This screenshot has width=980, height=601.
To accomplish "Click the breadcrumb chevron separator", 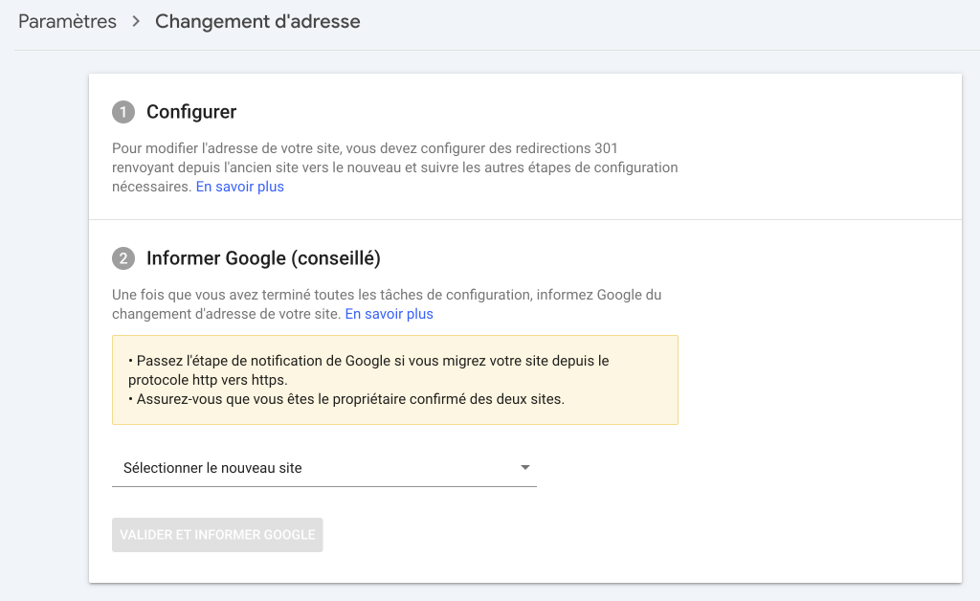I will coord(136,21).
